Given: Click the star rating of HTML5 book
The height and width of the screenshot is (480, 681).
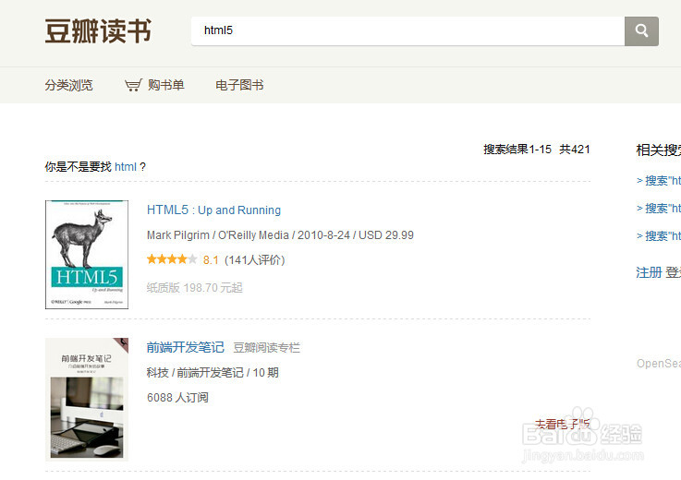Looking at the screenshot, I should click(172, 259).
